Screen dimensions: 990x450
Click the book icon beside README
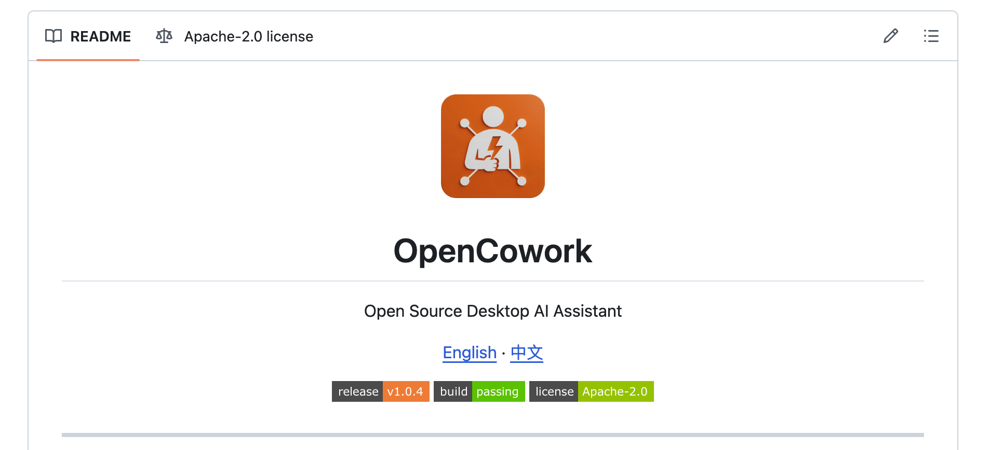pyautogui.click(x=53, y=36)
